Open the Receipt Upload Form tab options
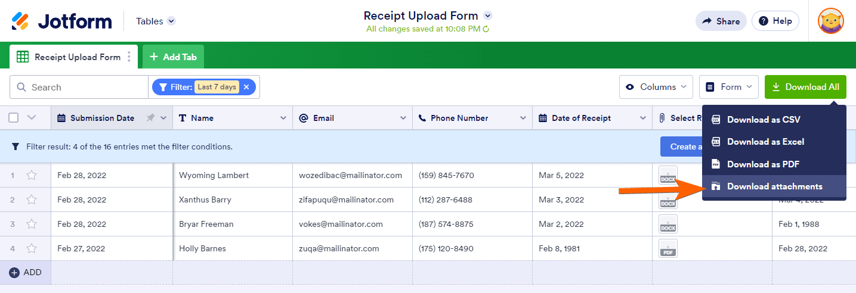Viewport: 856px width, 293px height. (x=129, y=57)
